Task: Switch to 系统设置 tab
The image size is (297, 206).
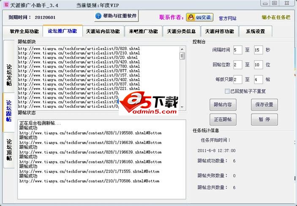Action: pos(255,31)
